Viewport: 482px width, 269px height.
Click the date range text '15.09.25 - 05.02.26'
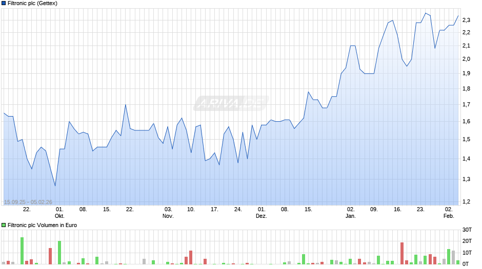point(28,202)
